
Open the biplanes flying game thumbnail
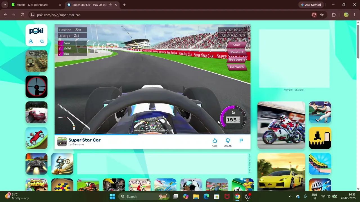(165, 185)
